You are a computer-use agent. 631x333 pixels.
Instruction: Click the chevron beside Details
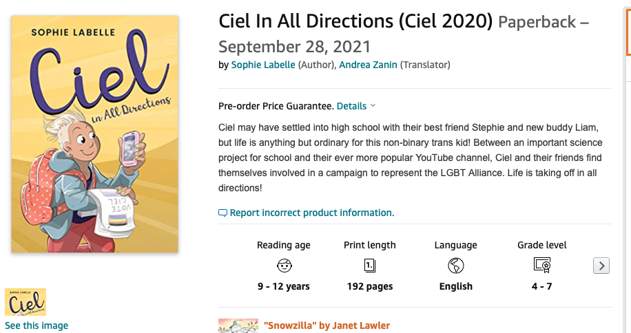[373, 106]
